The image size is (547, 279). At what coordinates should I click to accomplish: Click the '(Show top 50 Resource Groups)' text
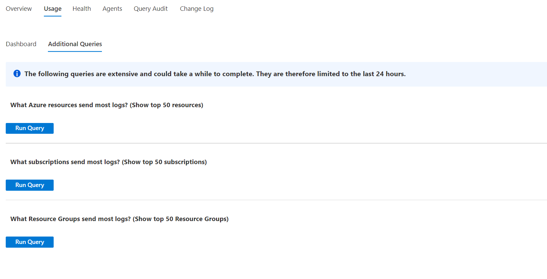point(181,219)
